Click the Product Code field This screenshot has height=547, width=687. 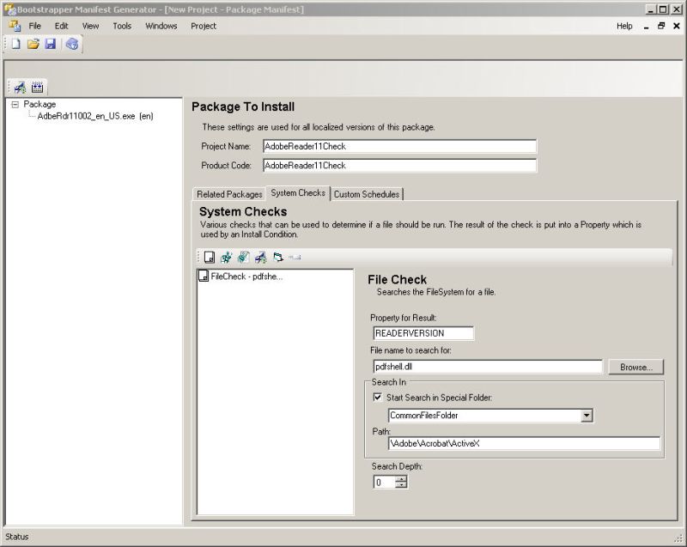click(x=399, y=166)
